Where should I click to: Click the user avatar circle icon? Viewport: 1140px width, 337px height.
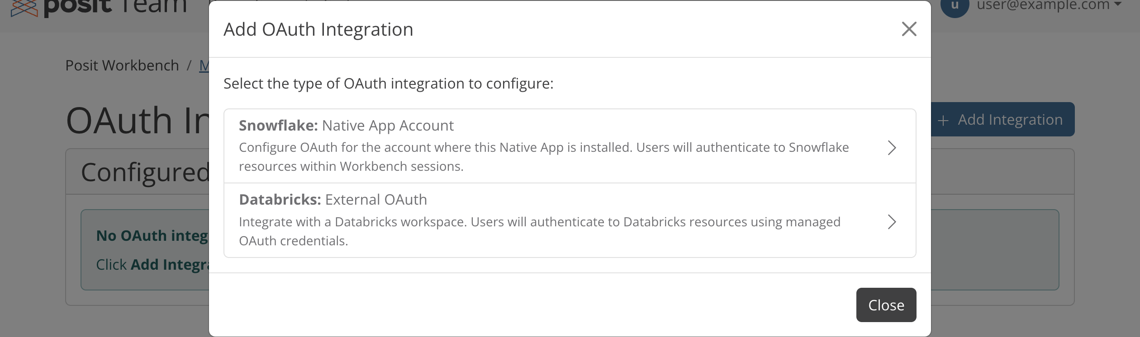pyautogui.click(x=955, y=5)
